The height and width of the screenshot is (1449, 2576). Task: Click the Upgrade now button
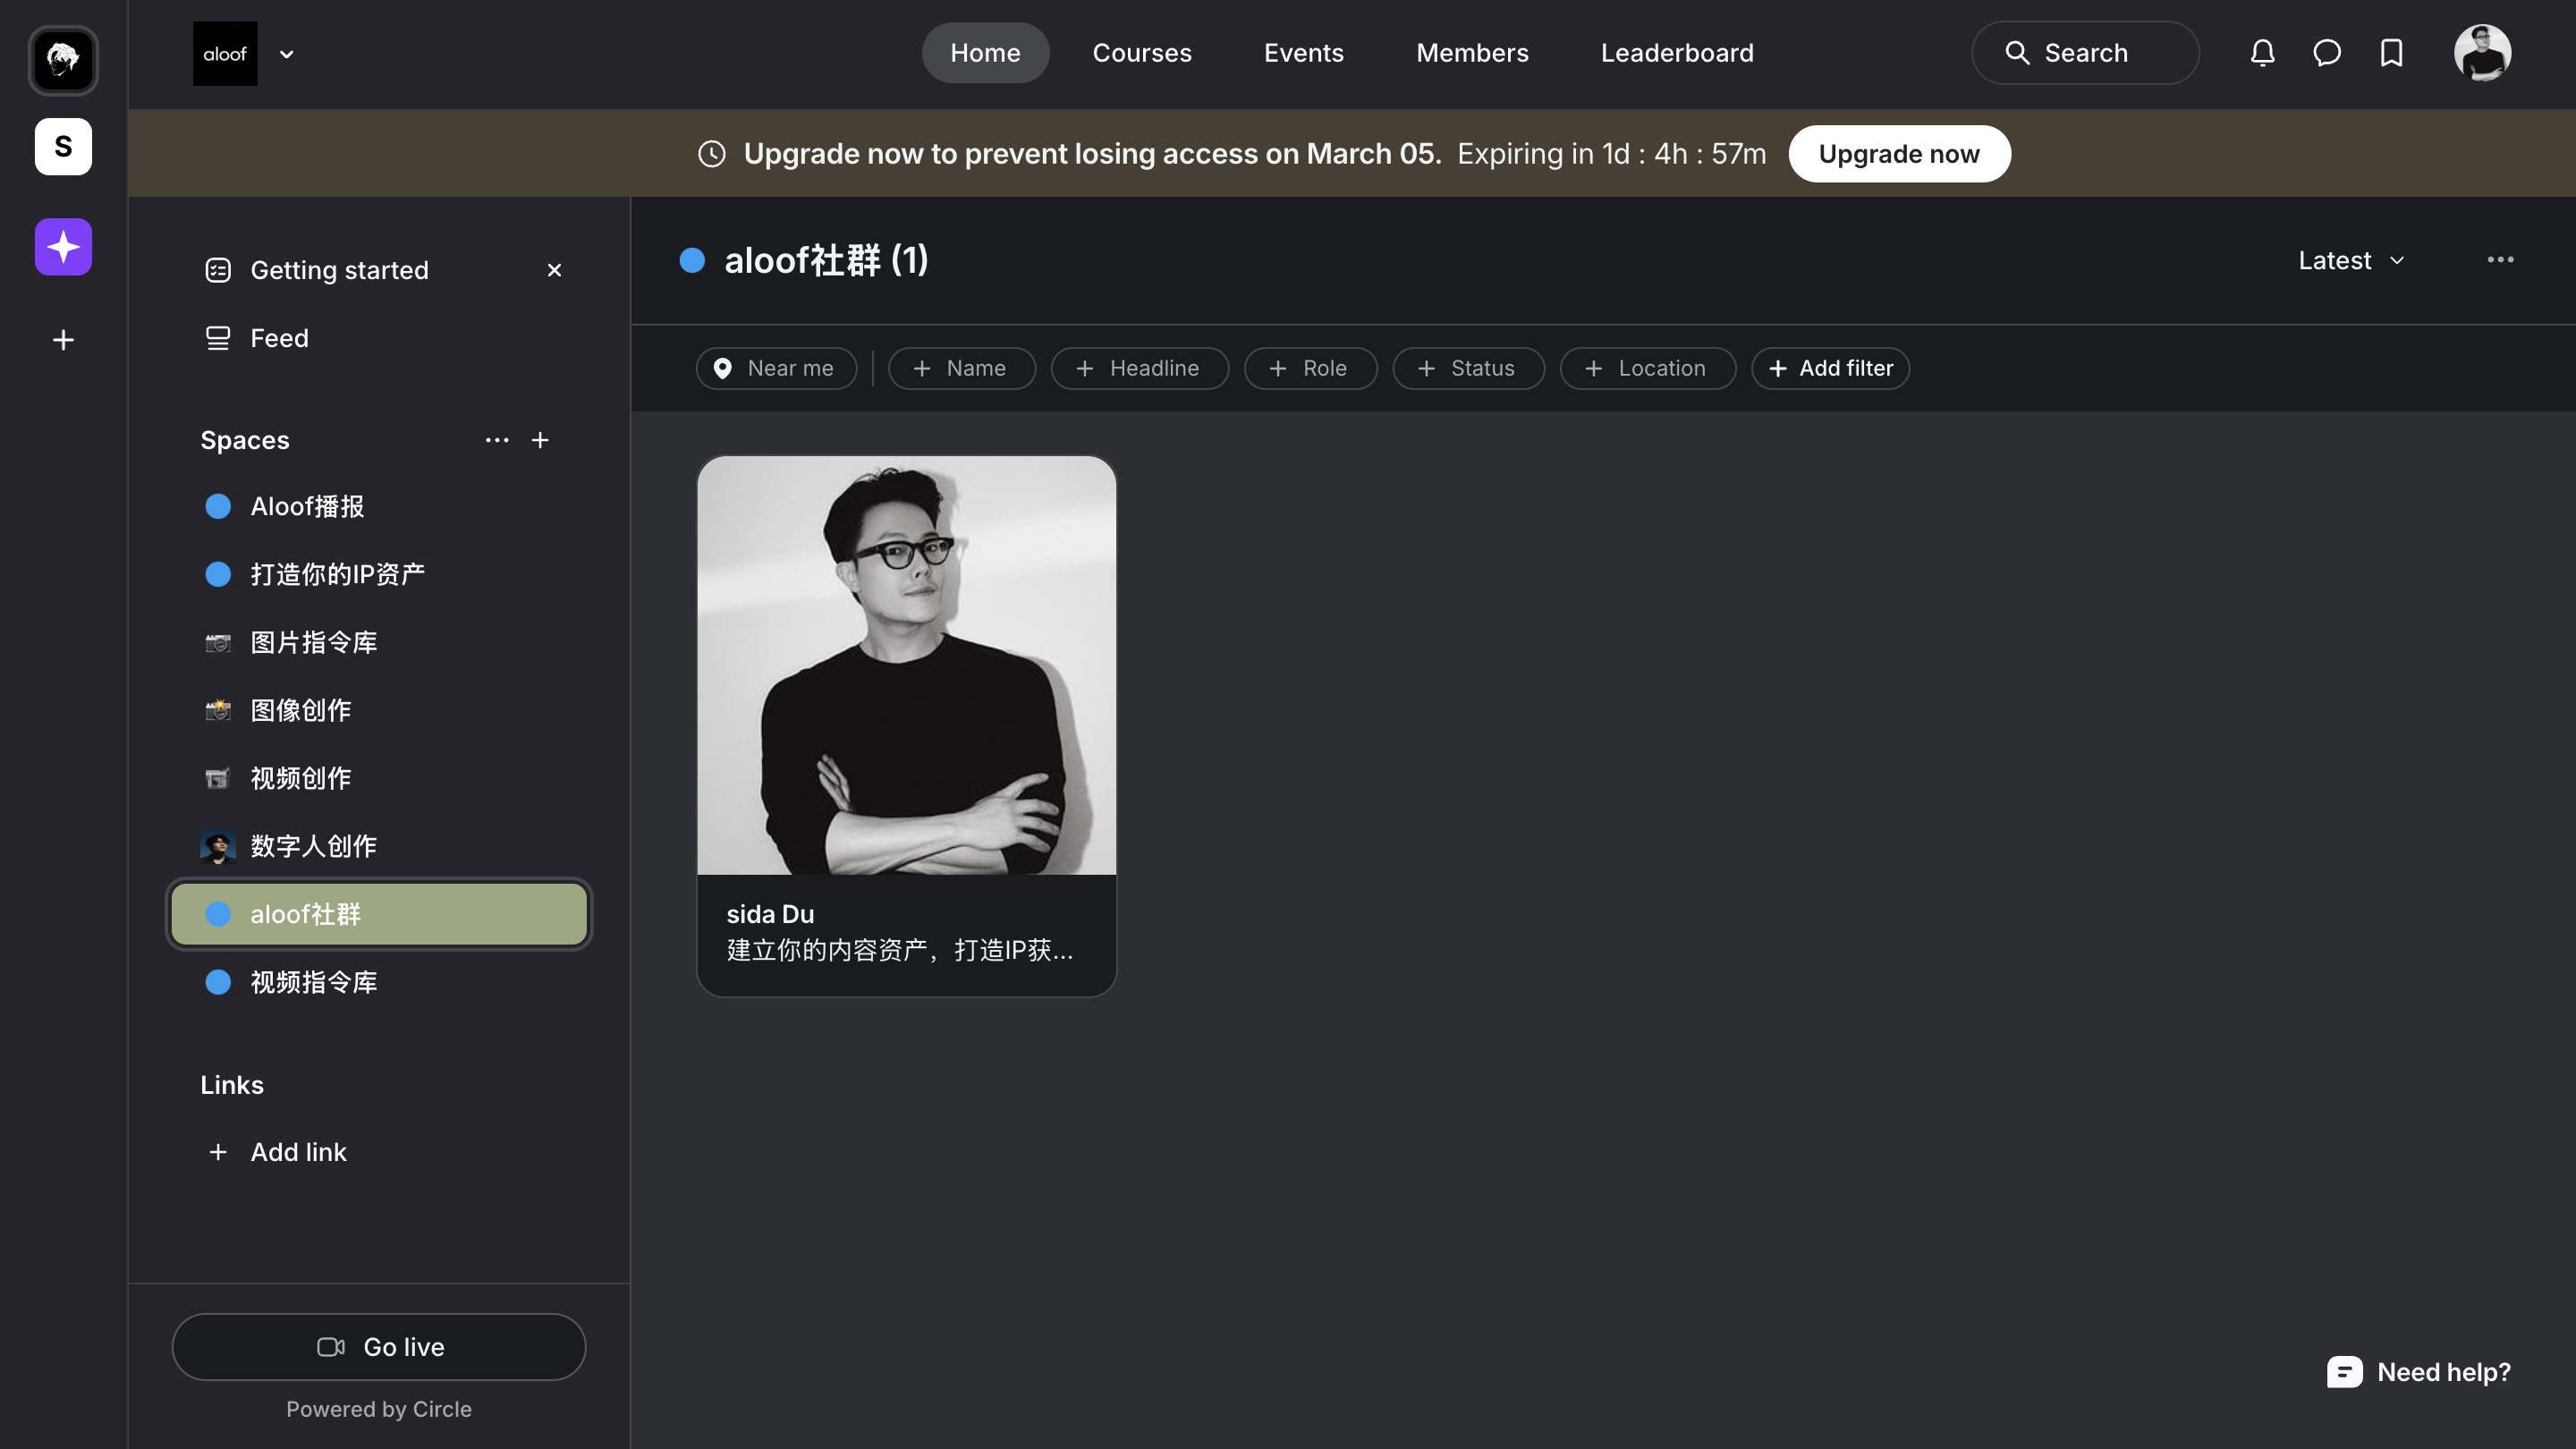[1898, 154]
